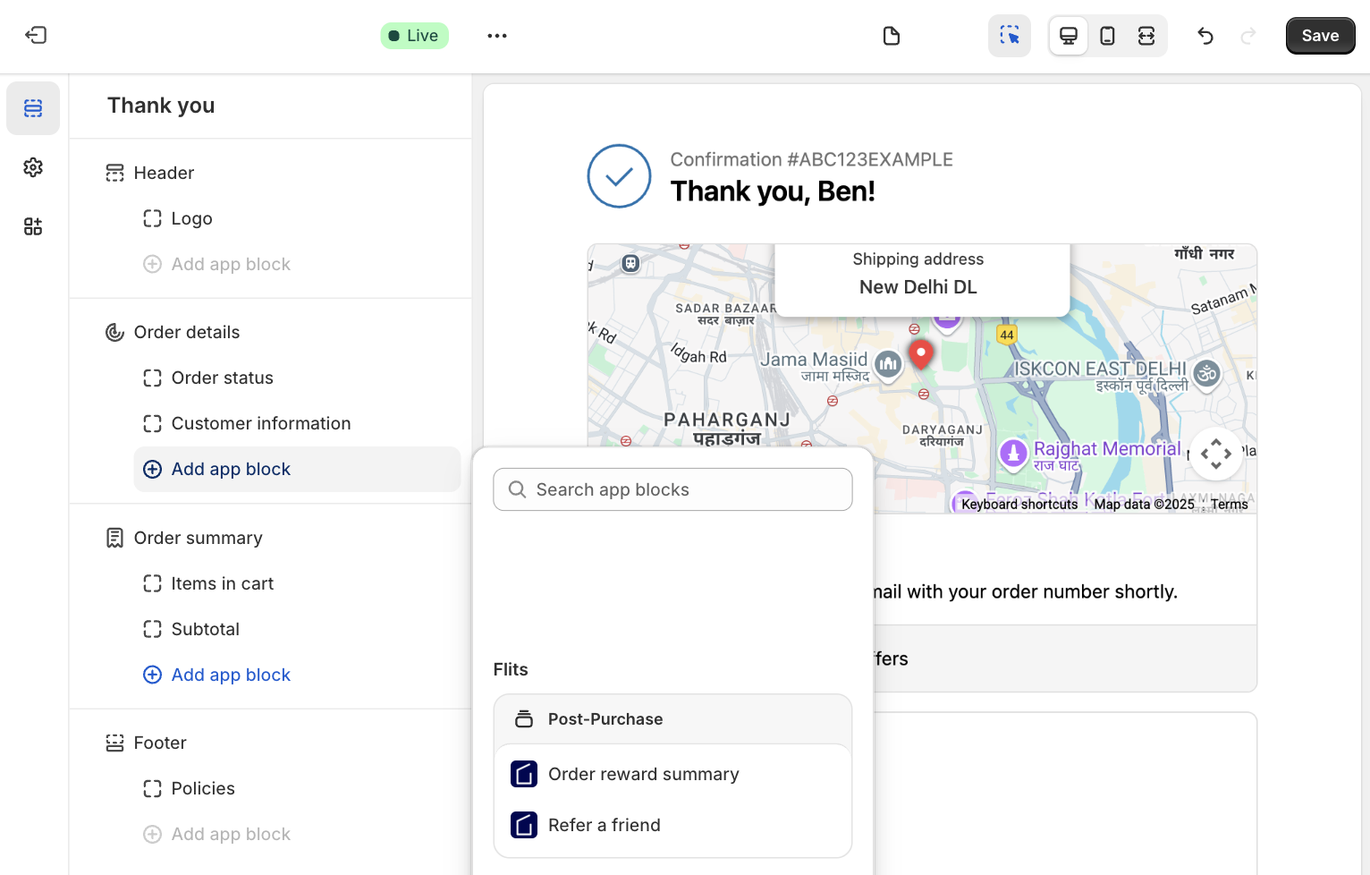The width and height of the screenshot is (1370, 875).
Task: Click the Jama Masjid map marker
Action: (x=888, y=364)
